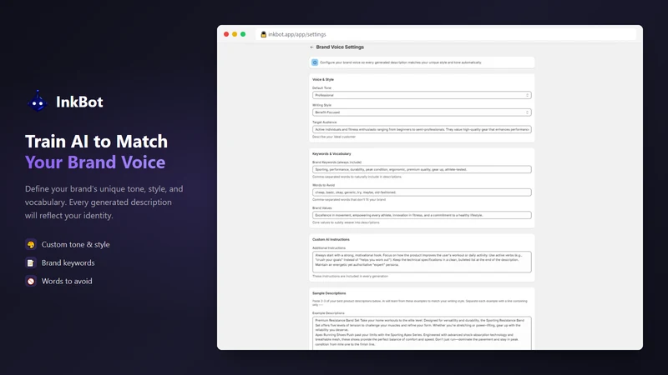Minimize the browser window with yellow button

tap(235, 34)
